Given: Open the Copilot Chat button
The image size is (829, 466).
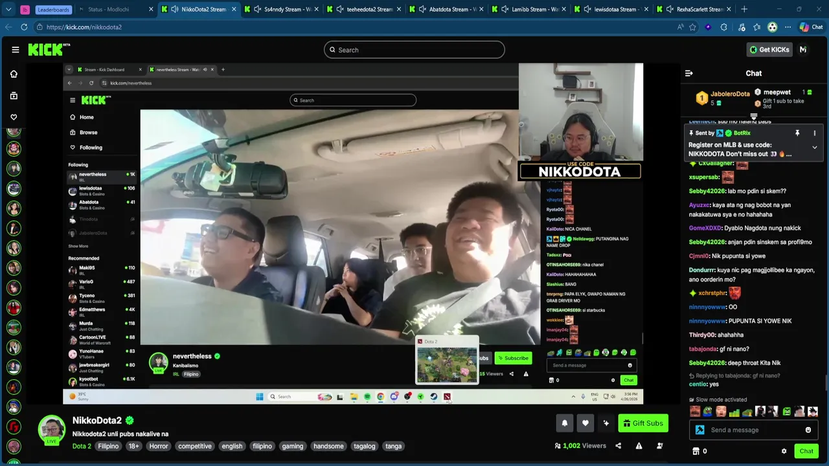Looking at the screenshot, I should 811,27.
